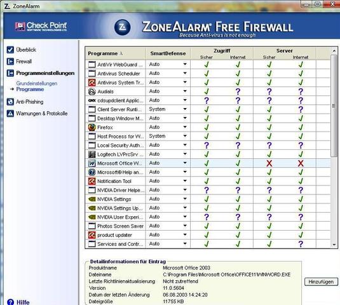Select the Programmeinstellungen sidebar icon
The image size is (340, 305).
coord(10,73)
